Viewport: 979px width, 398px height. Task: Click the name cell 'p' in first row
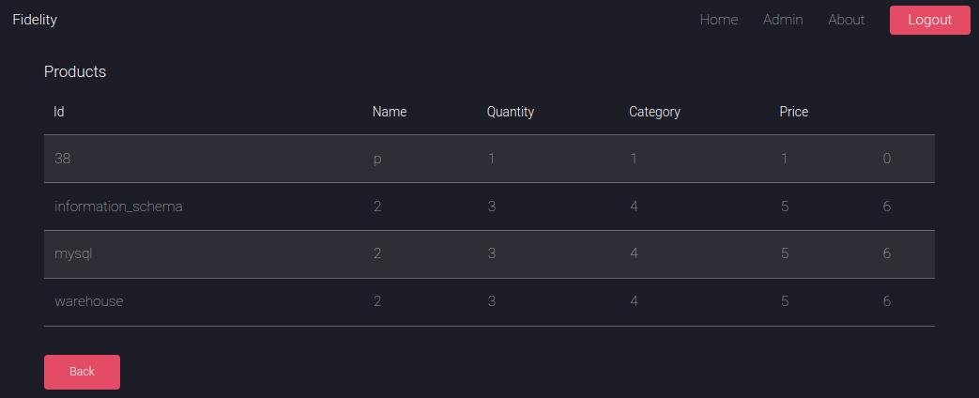(377, 160)
